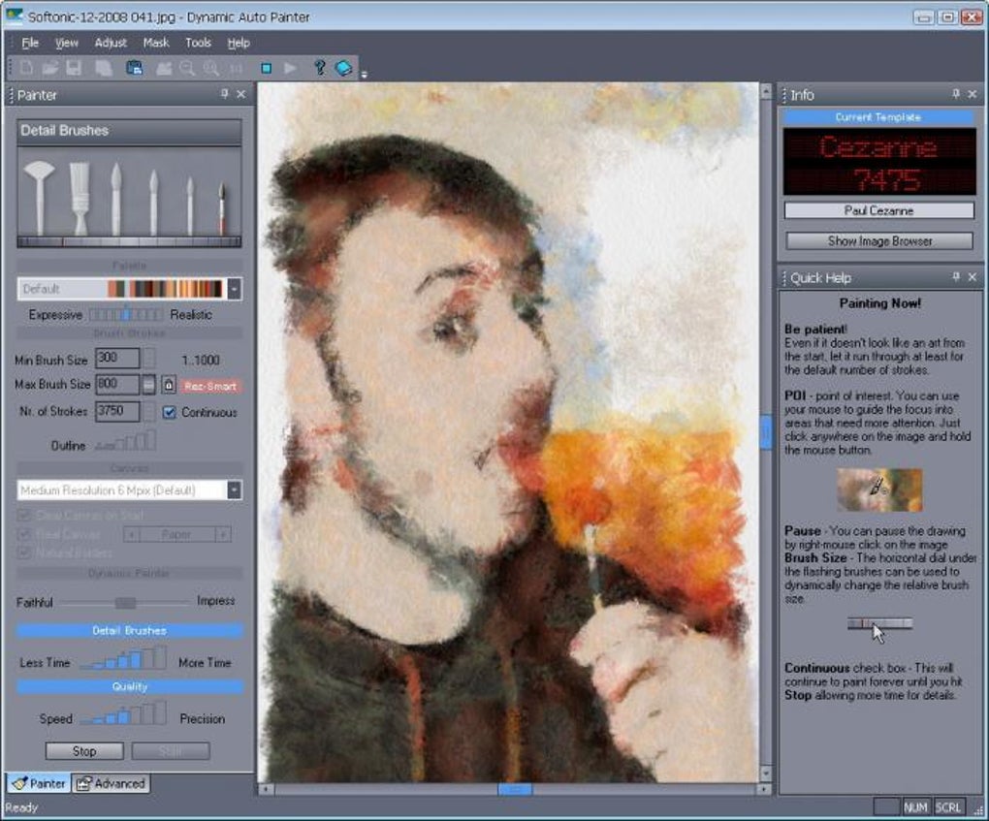Click the Zoom out magnifier icon
The width and height of the screenshot is (989, 821).
(x=187, y=68)
